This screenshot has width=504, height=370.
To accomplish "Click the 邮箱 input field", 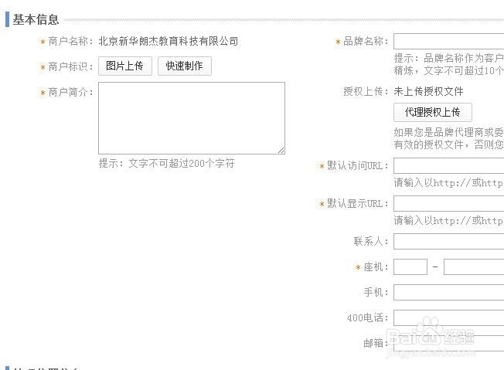I will pos(448,343).
